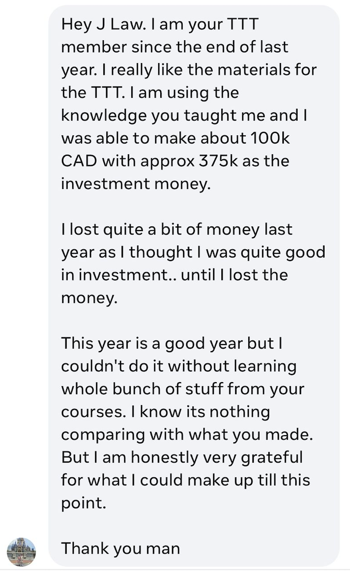The width and height of the screenshot is (350, 572).
Task: Tap the 'in investment.. until I lost' line
Action: coord(174,275)
